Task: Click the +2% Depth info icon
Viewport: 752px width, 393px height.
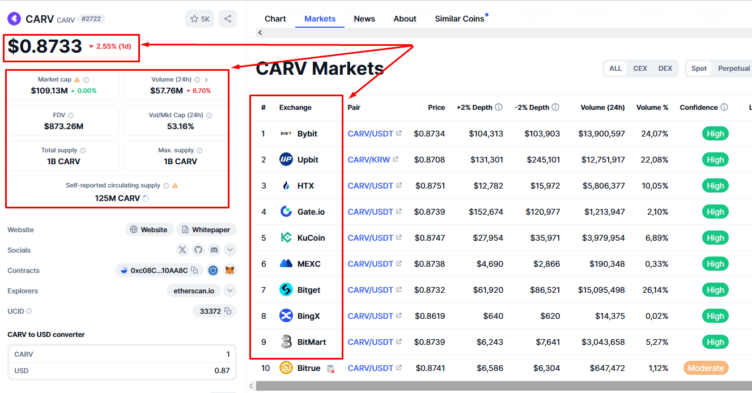Action: click(499, 107)
